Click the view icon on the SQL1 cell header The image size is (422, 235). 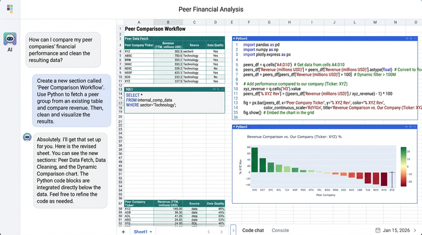pos(215,90)
